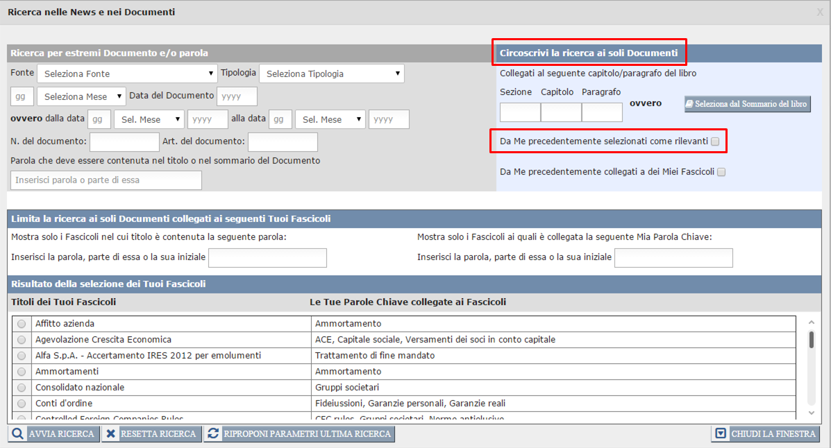The image size is (831, 448).
Task: Click the book icon for Seleziona dal Sommario
Action: coord(690,104)
